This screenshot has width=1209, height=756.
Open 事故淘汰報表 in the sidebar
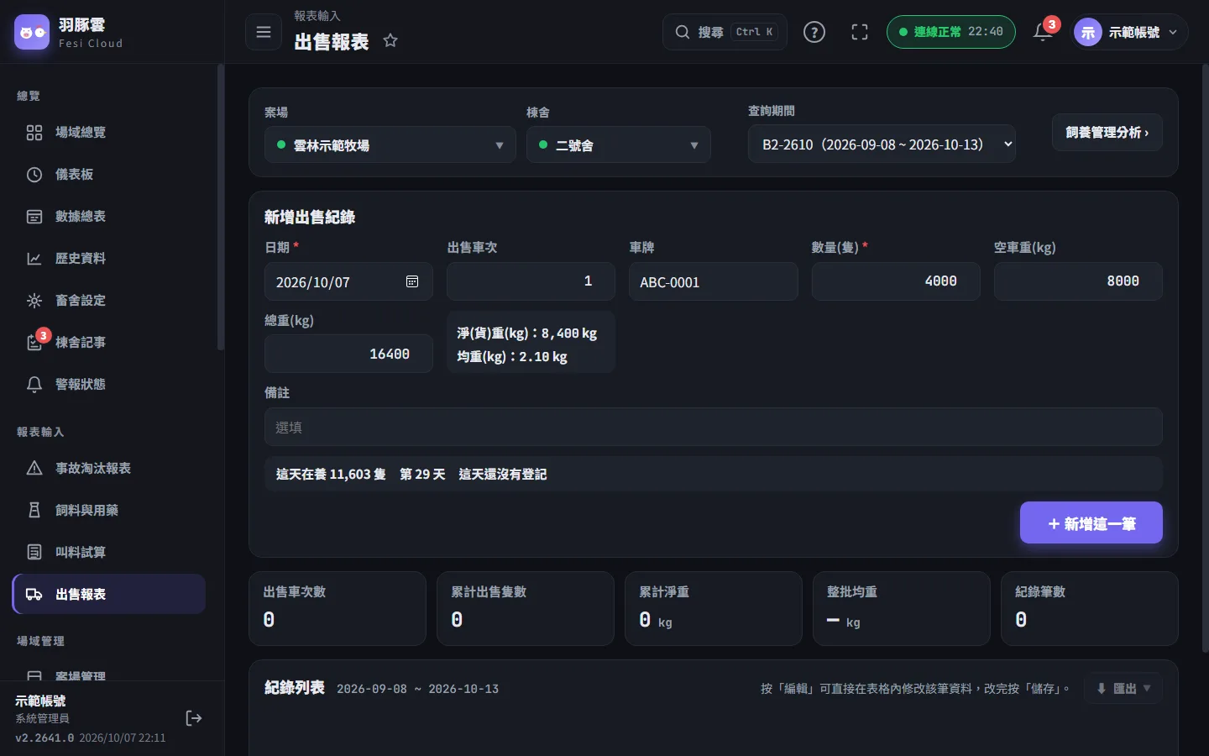coord(109,468)
